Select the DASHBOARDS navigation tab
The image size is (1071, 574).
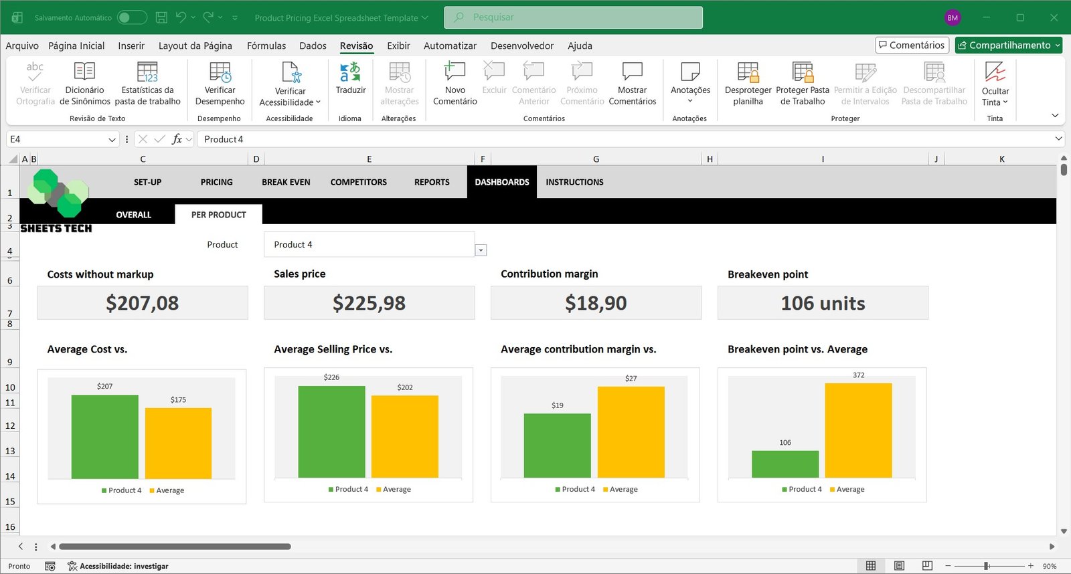point(502,182)
